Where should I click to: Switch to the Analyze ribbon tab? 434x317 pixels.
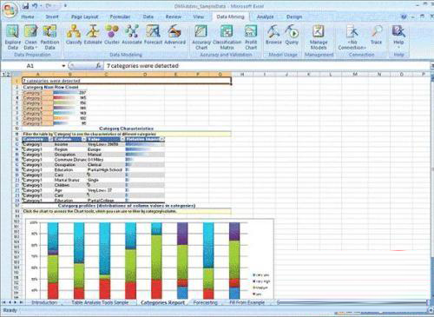(x=265, y=17)
